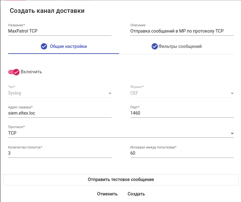Edit the Адрес сервера field
The height and width of the screenshot is (202, 241).
pos(60,113)
